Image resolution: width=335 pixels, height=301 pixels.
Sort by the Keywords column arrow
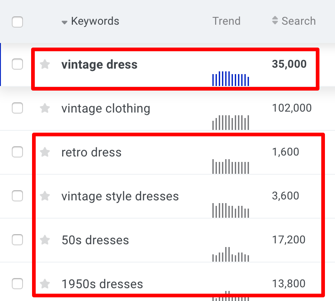[65, 22]
